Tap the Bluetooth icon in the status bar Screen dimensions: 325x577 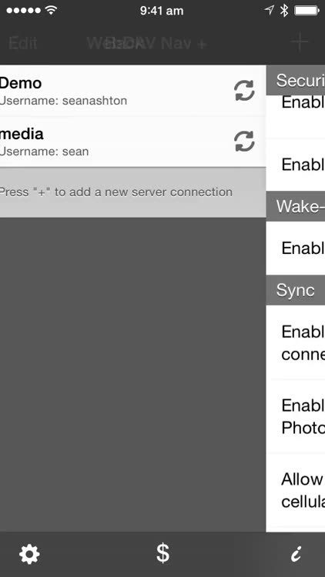click(284, 11)
